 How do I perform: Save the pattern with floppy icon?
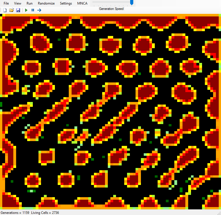(18, 10)
